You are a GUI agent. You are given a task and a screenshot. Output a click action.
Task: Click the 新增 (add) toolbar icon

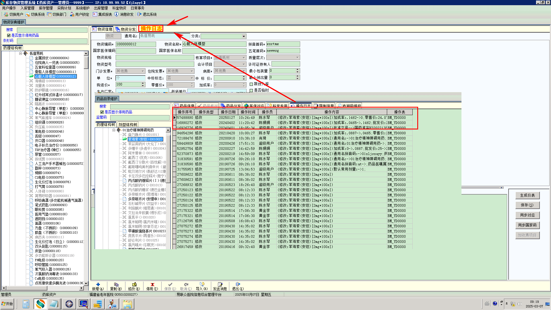coord(98,284)
